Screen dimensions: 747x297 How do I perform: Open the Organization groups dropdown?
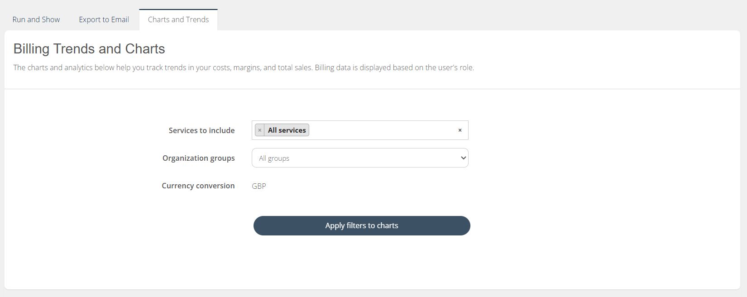pos(360,158)
